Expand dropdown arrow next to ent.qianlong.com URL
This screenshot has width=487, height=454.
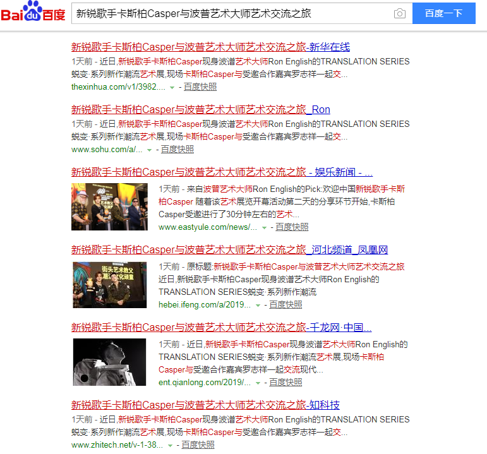[258, 383]
